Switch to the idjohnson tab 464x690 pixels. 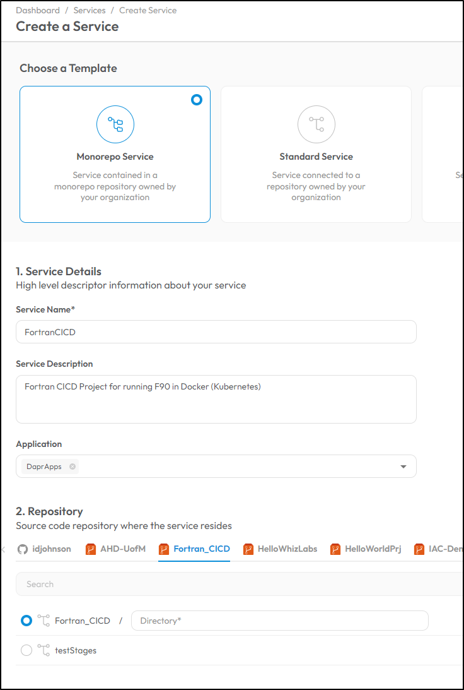click(x=44, y=549)
